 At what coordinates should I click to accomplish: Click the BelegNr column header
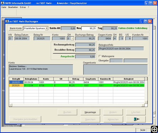pos(16,79)
